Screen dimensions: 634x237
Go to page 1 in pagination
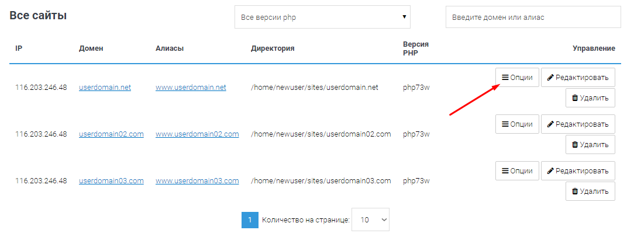[250, 220]
